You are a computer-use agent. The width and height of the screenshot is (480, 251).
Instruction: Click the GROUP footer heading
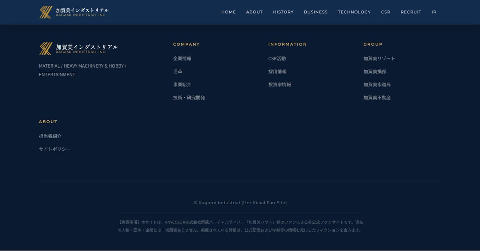pos(373,44)
